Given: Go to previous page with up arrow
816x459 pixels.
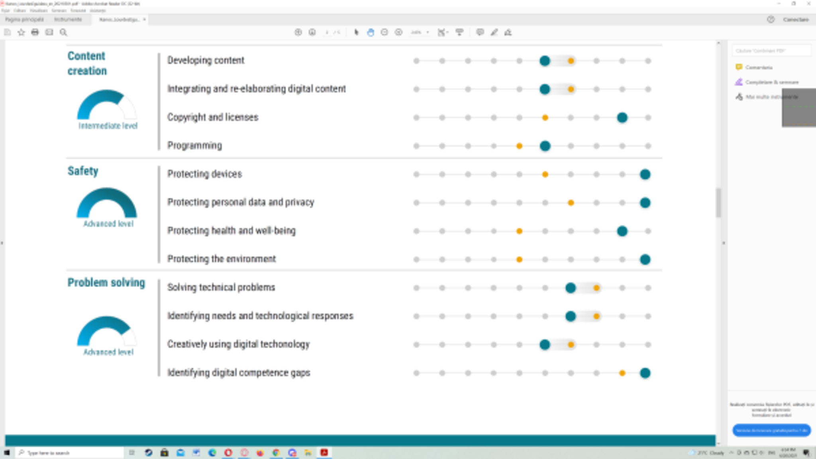Looking at the screenshot, I should click(298, 32).
